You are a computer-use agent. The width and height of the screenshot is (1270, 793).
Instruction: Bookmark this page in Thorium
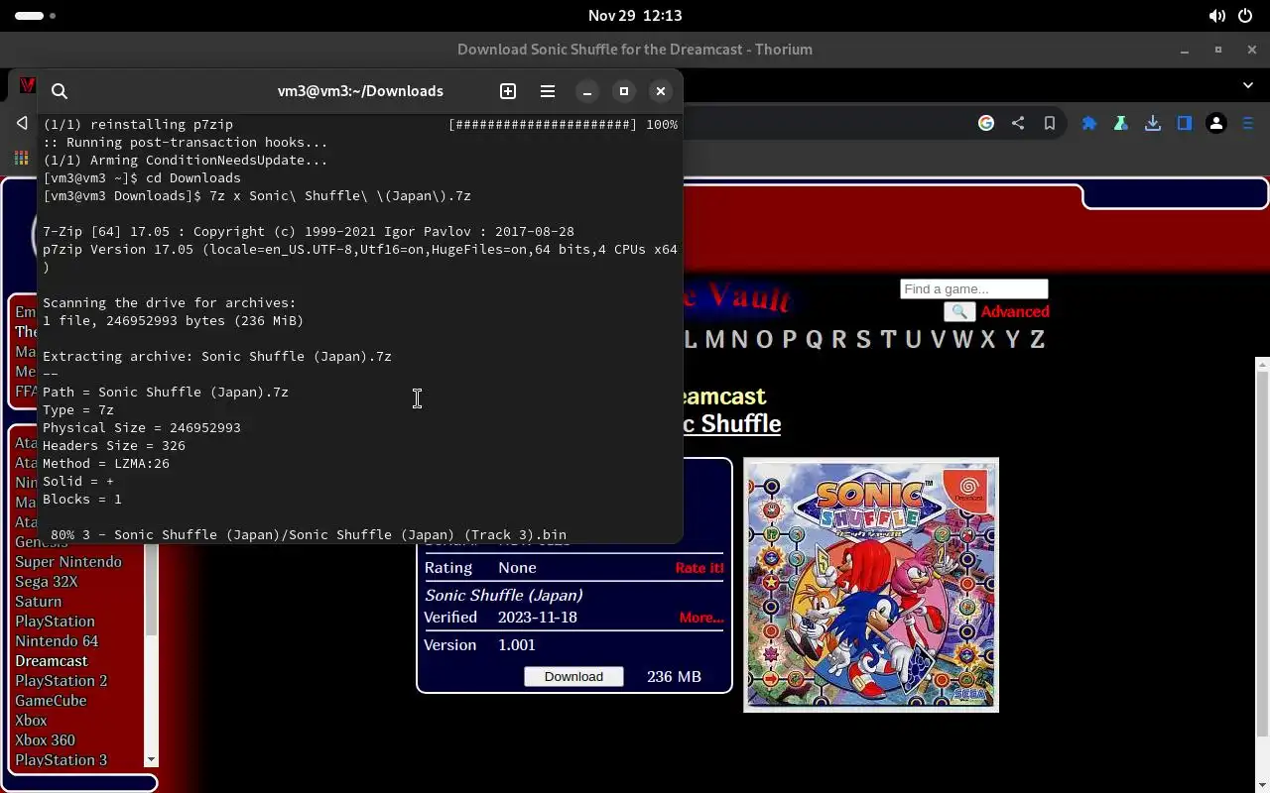[x=1050, y=123]
